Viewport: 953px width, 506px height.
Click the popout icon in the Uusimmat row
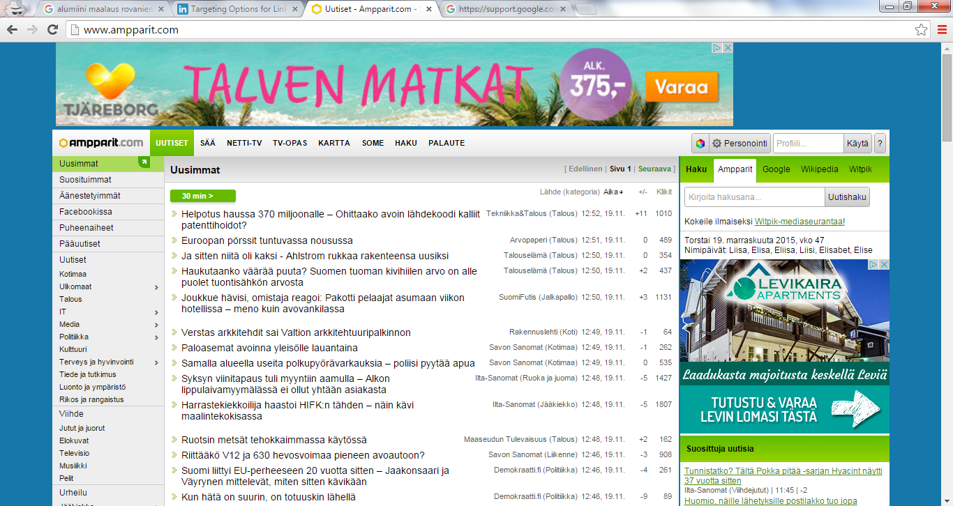[144, 162]
